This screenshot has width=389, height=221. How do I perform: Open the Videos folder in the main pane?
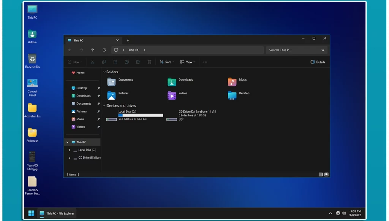tap(172, 95)
